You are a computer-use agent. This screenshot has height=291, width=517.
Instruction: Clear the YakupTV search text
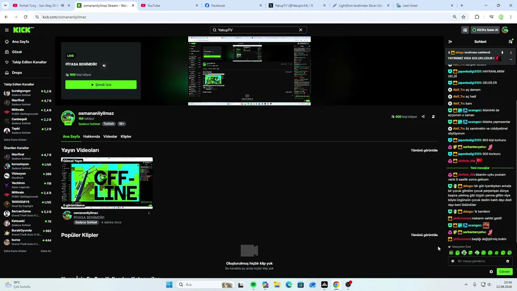click(301, 30)
